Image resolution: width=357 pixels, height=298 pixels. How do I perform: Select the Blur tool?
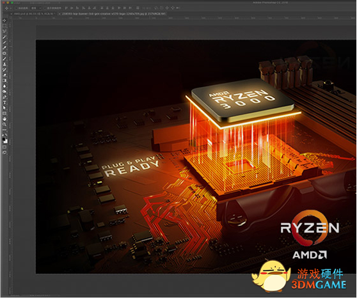[x=4, y=86]
